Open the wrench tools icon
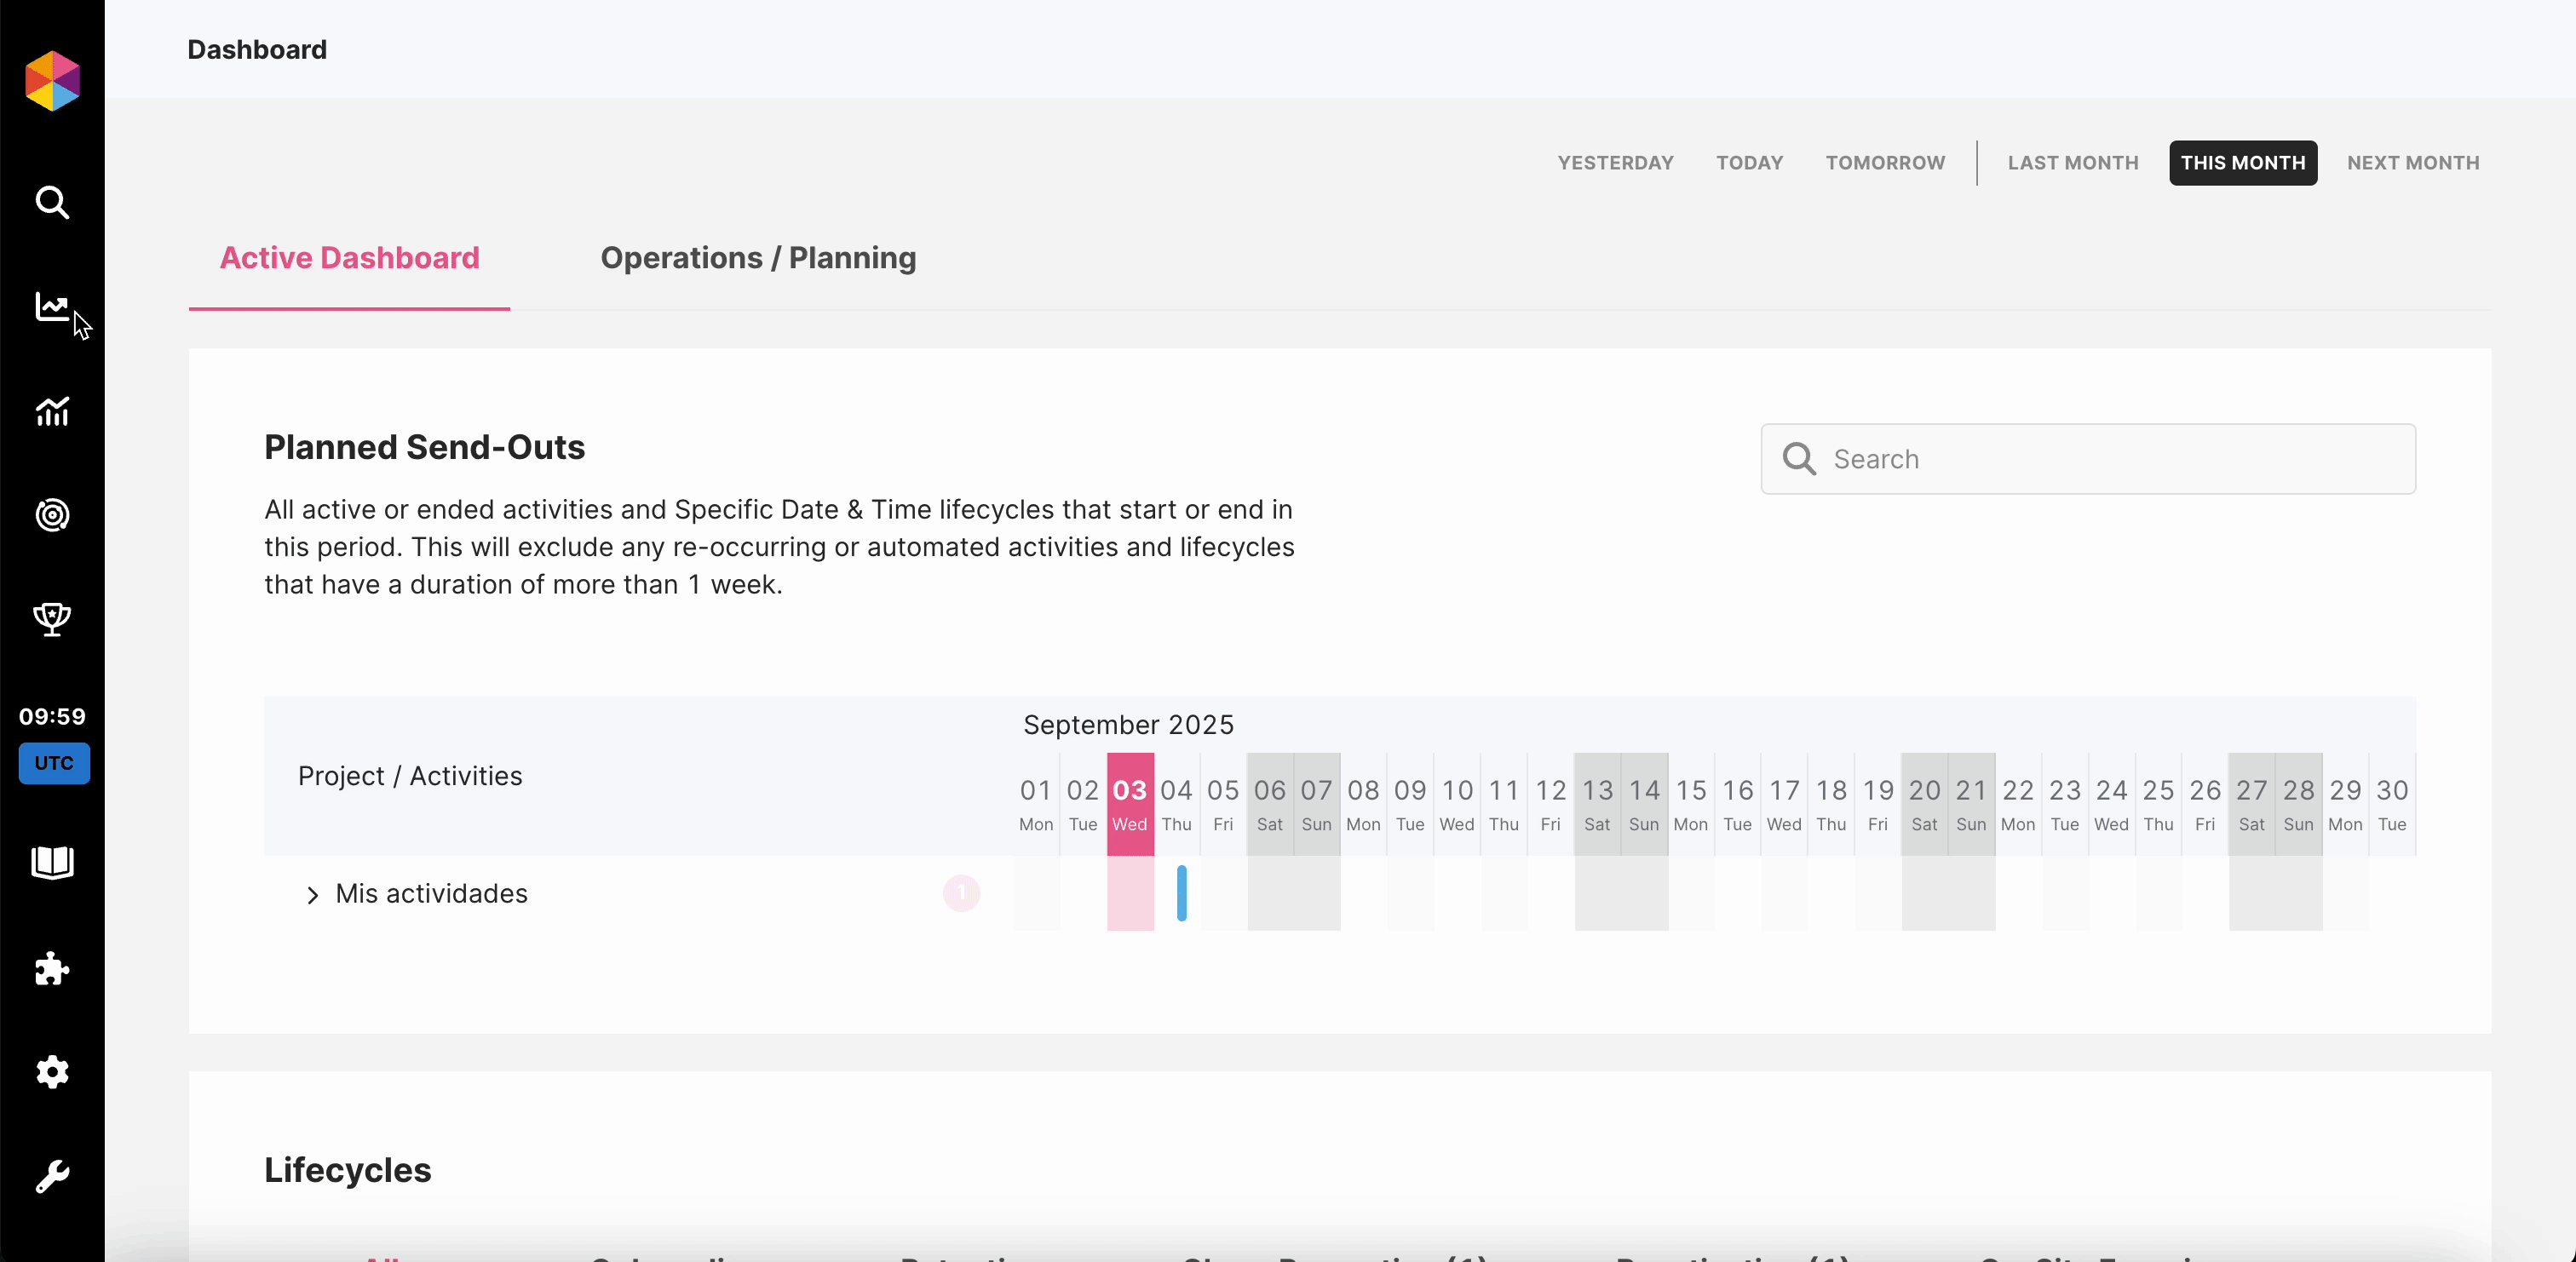This screenshot has height=1262, width=2576. coord(52,1176)
